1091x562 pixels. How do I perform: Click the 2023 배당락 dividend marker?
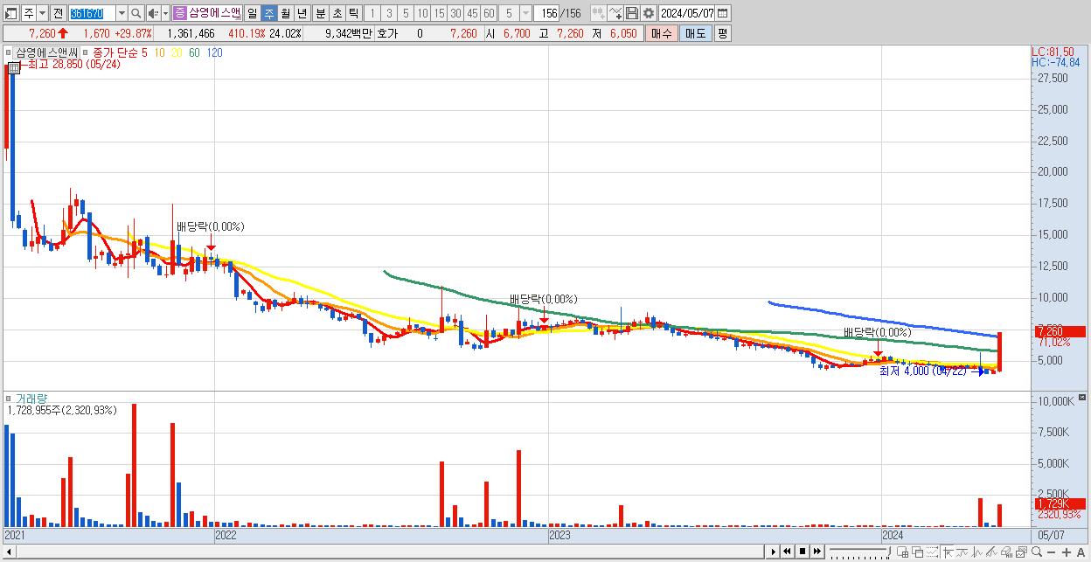pos(544,299)
